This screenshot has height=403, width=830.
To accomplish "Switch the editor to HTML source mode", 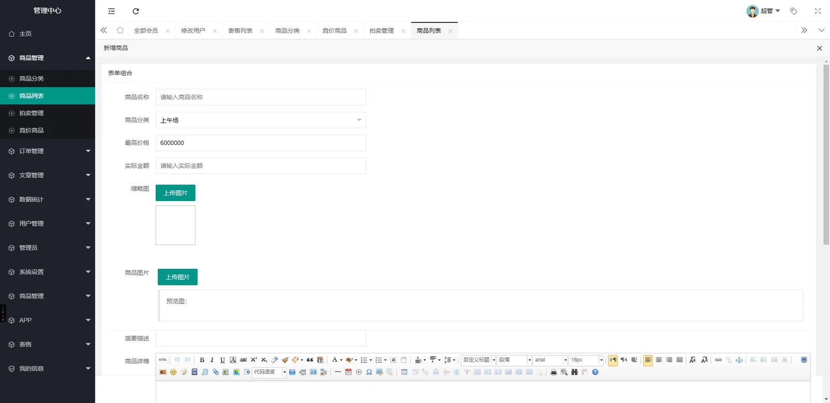I will tap(163, 360).
